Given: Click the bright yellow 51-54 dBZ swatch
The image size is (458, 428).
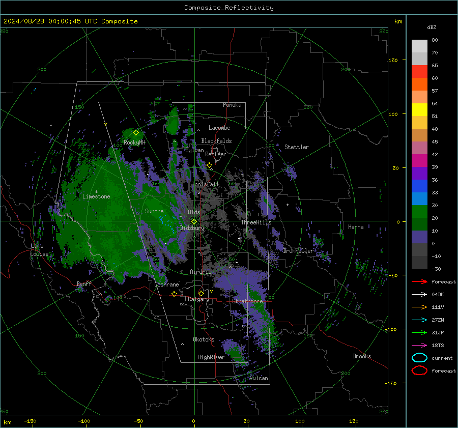Looking at the screenshot, I should pyautogui.click(x=419, y=110).
